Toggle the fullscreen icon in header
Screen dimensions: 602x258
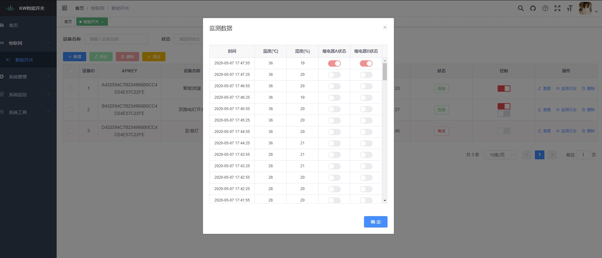click(557, 8)
